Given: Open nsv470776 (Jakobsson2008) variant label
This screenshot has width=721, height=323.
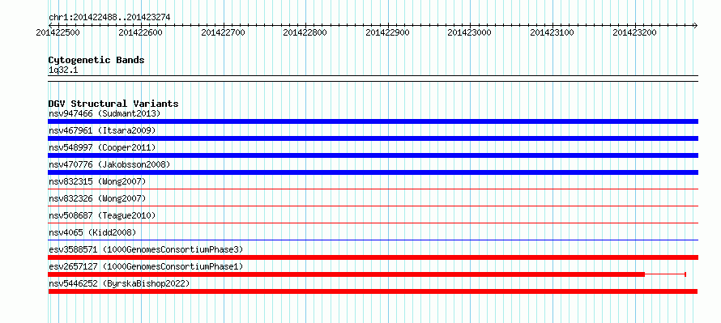Looking at the screenshot, I should click(x=109, y=164).
